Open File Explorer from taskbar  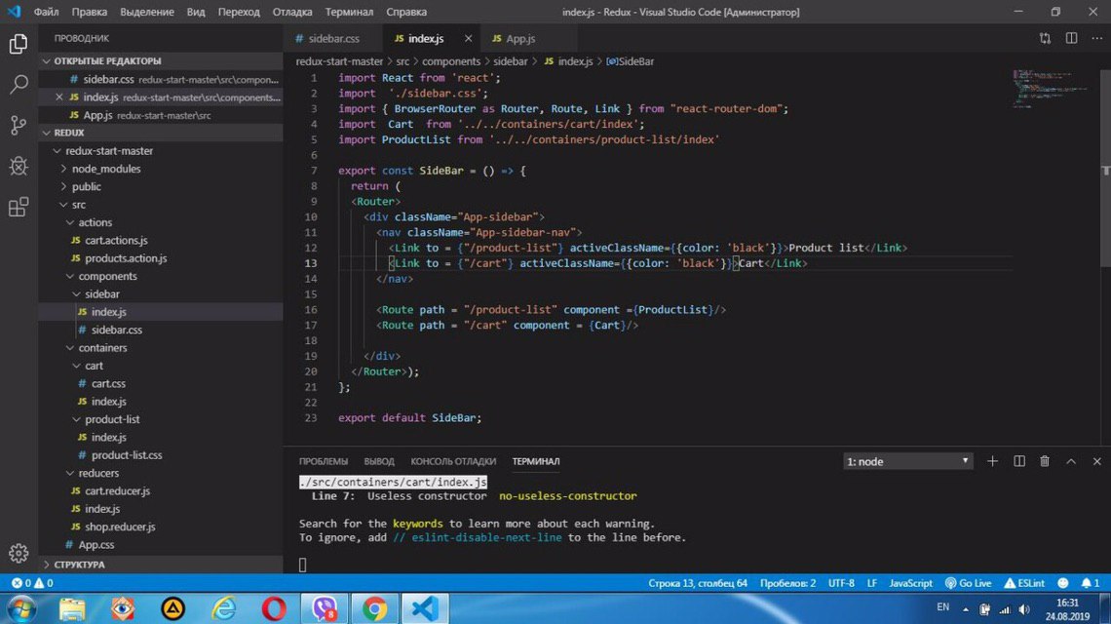pos(71,608)
